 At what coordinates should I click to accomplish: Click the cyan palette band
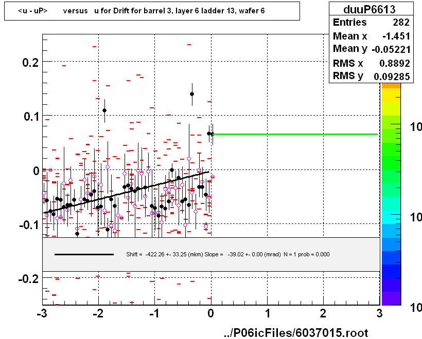(391, 217)
